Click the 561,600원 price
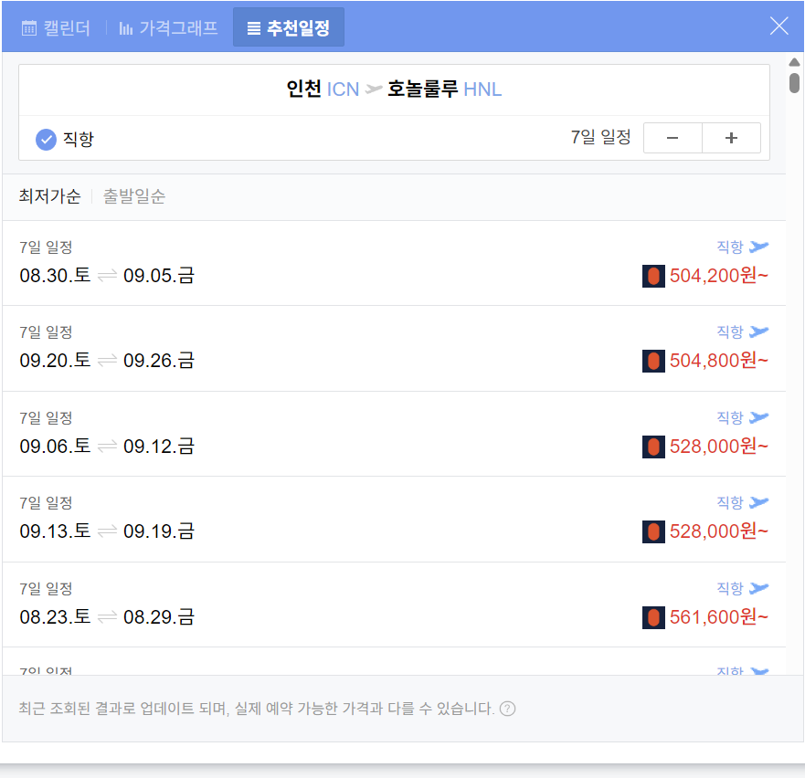Screen dimensions: 805x778 click(719, 617)
